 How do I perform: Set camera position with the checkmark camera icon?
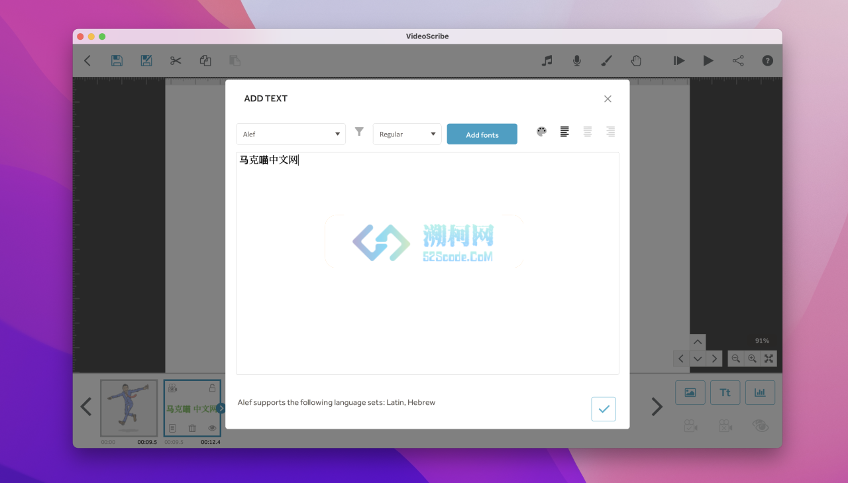click(x=690, y=426)
